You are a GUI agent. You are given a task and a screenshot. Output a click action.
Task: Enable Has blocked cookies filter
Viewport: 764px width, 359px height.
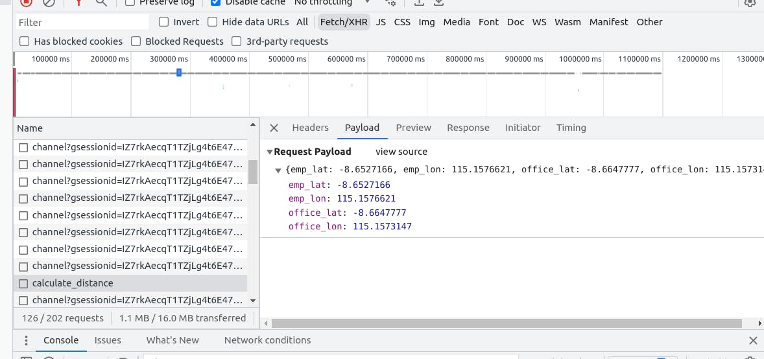[x=25, y=41]
